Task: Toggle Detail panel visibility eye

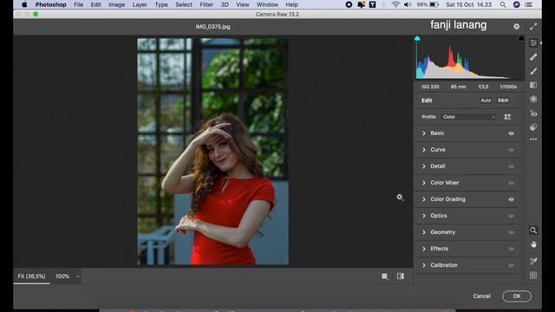Action: (x=511, y=166)
